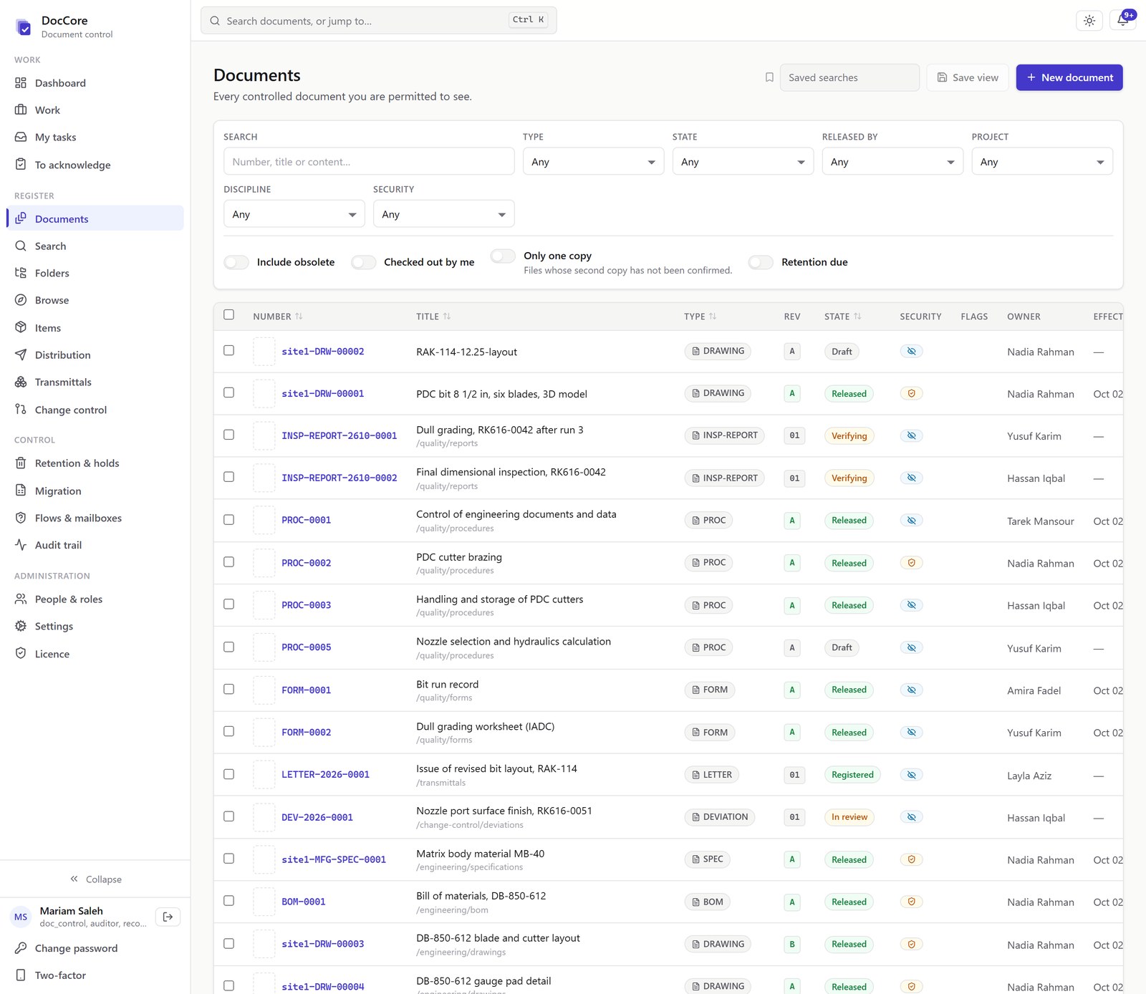Switch on Retention due
1146x994 pixels.
(x=761, y=262)
